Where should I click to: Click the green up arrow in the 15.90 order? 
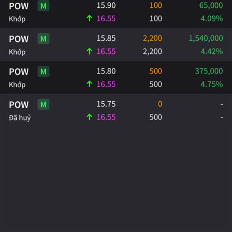pos(89,19)
